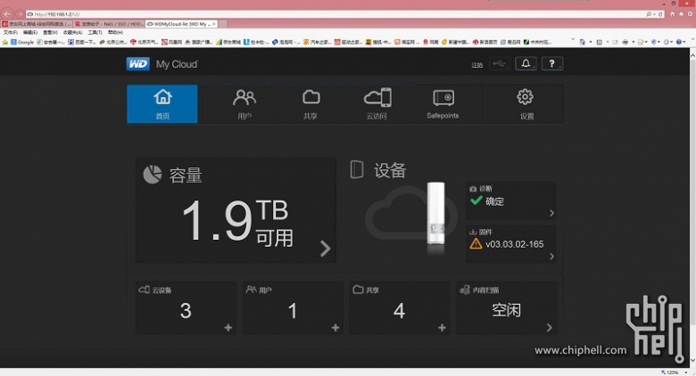Open the 云访问 cloud access tab
This screenshot has width=696, height=376.
[377, 103]
